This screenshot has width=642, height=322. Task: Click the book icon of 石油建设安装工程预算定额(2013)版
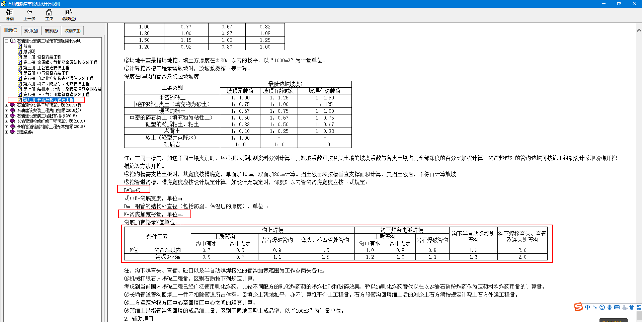pos(13,105)
